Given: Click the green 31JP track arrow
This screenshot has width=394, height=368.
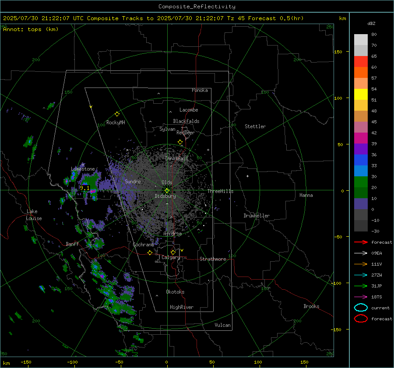Looking at the screenshot, I should pos(361,286).
